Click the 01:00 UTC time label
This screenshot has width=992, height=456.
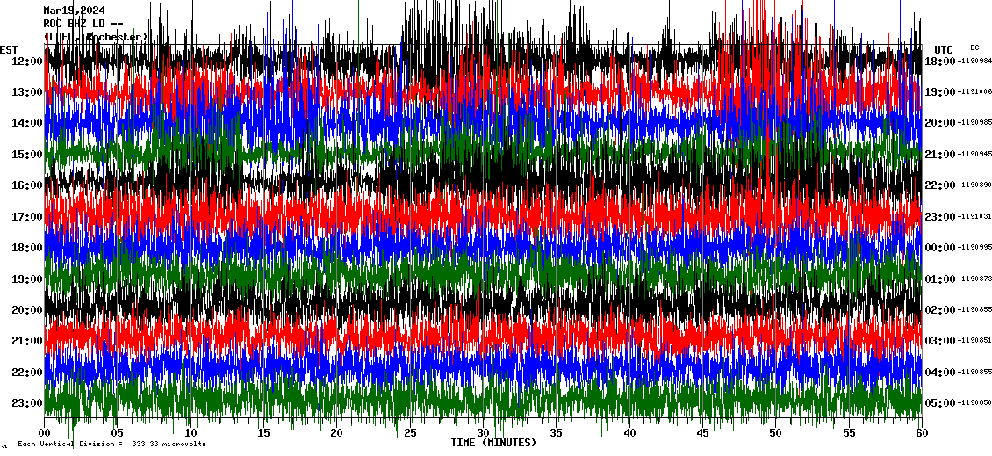[x=939, y=279]
